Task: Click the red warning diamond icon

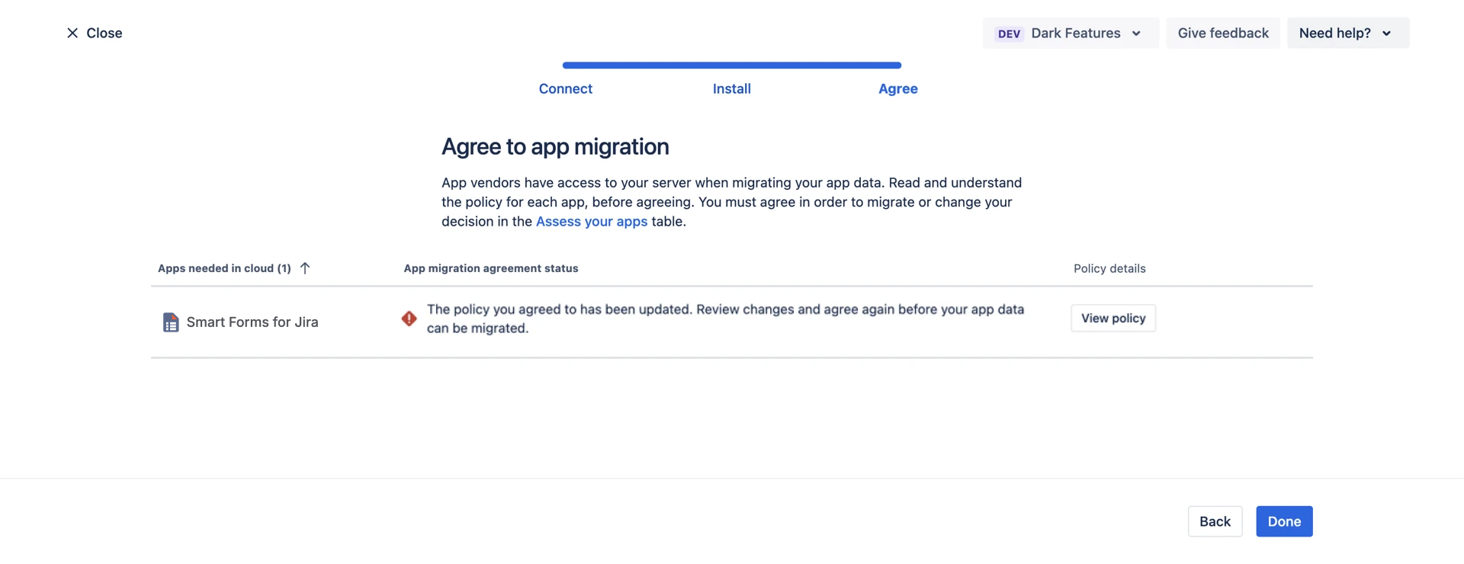Action: tap(409, 319)
